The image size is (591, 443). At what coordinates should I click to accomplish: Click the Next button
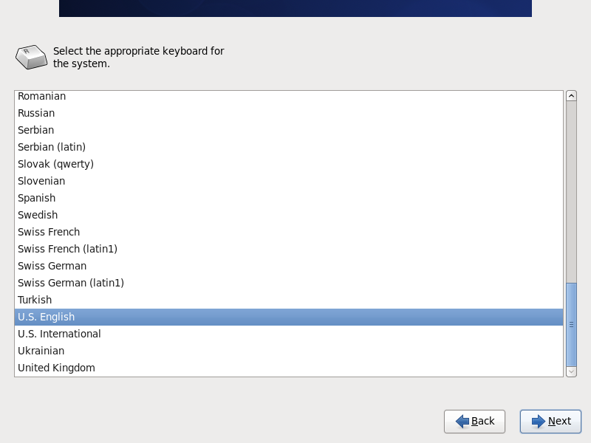click(x=550, y=421)
